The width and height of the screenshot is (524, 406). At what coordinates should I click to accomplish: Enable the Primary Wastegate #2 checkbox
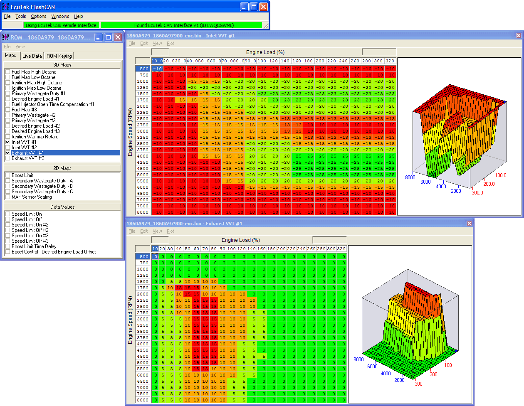click(x=8, y=115)
